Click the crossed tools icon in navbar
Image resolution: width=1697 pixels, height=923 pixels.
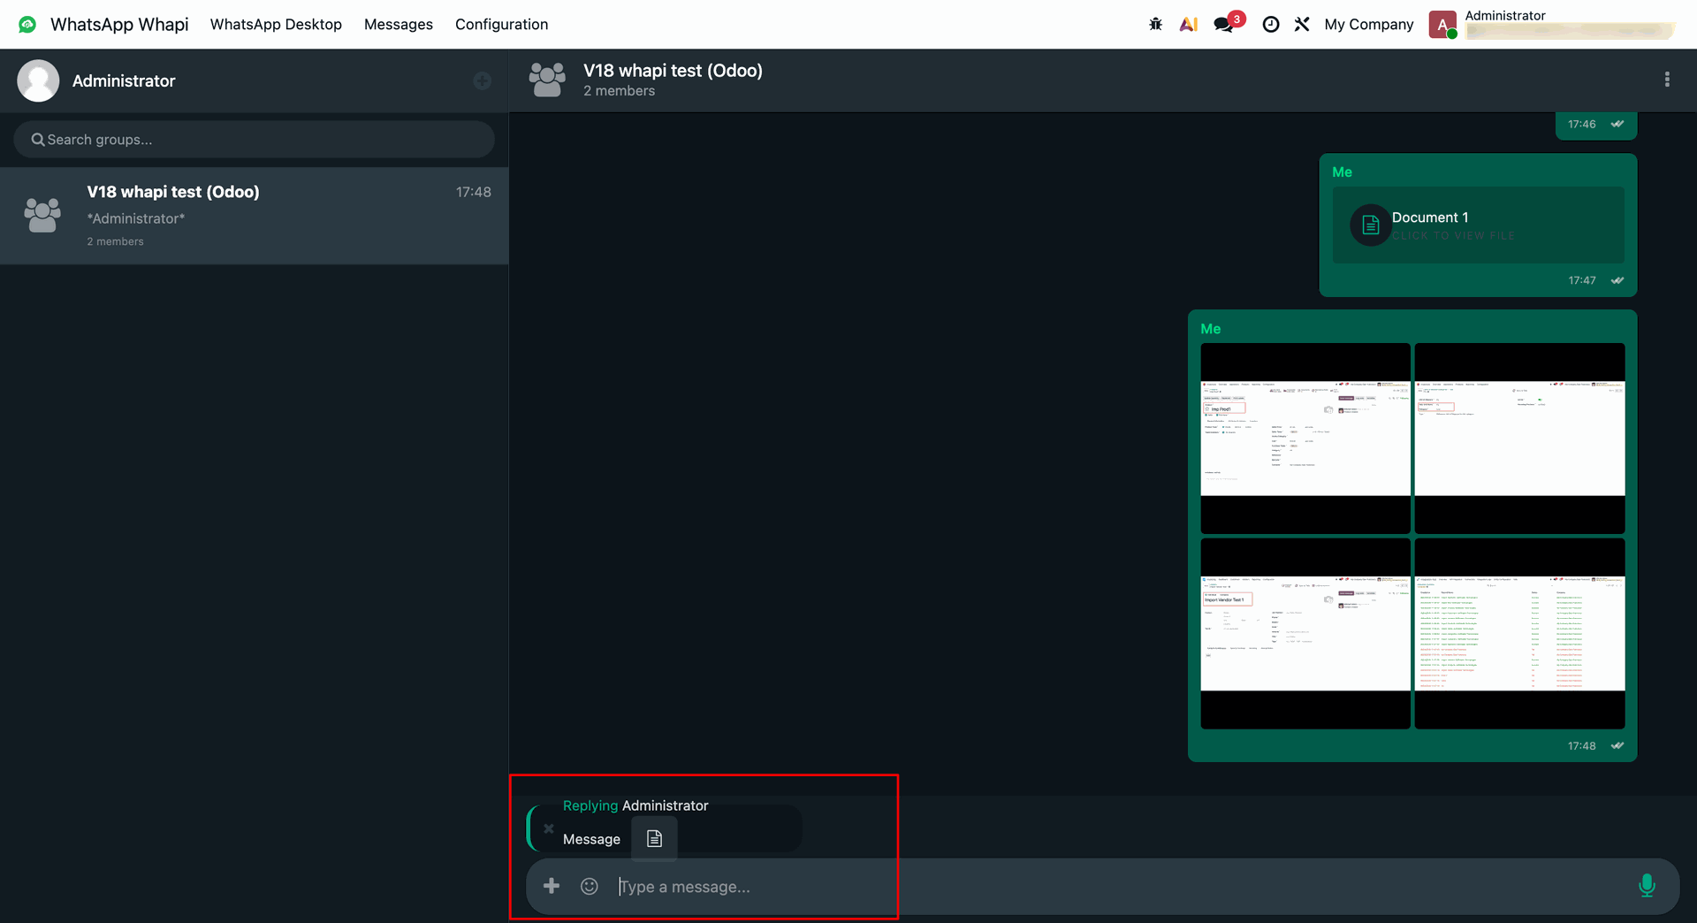pyautogui.click(x=1302, y=25)
